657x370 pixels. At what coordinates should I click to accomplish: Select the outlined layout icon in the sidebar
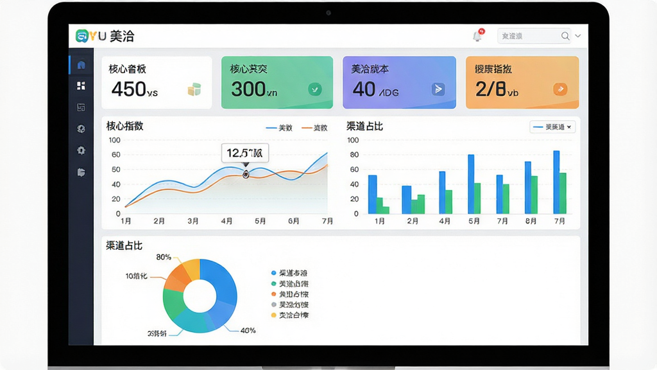click(x=81, y=107)
